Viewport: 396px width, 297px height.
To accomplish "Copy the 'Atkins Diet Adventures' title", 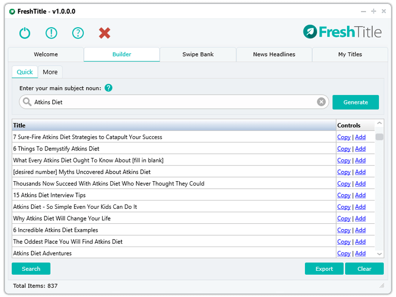I will pyautogui.click(x=344, y=253).
